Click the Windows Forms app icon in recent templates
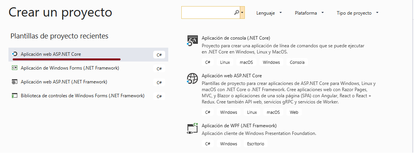 pos(15,68)
